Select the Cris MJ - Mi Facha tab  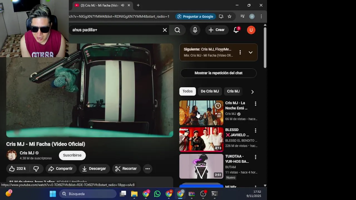99,5
